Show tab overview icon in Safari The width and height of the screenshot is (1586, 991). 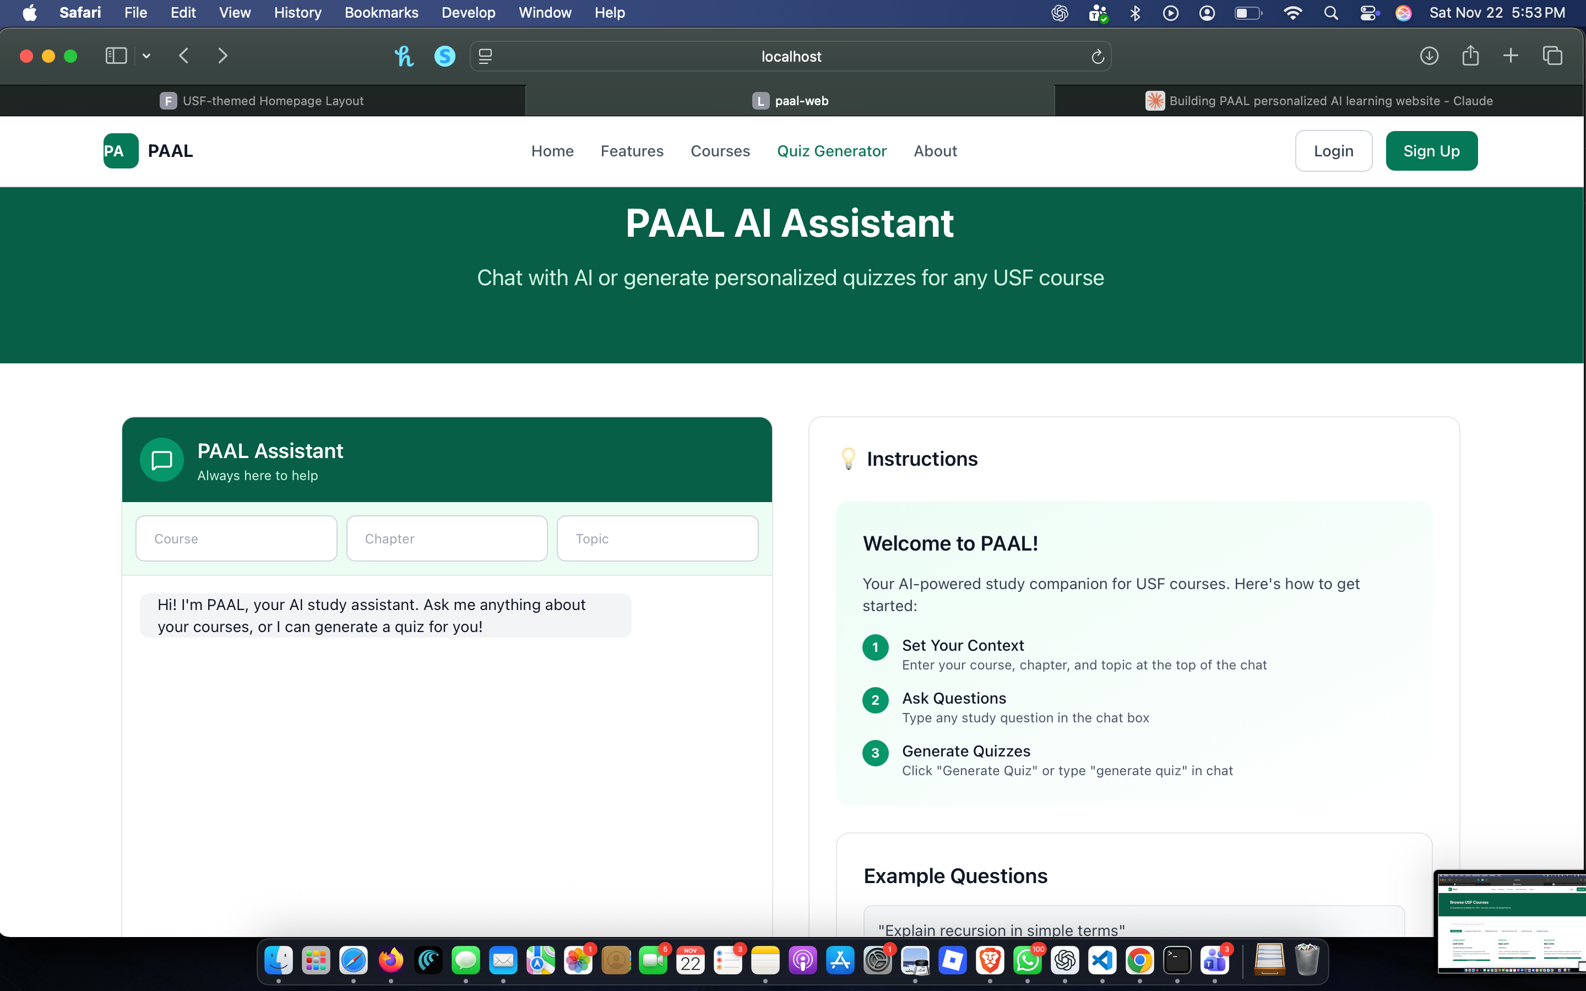pyautogui.click(x=1552, y=56)
